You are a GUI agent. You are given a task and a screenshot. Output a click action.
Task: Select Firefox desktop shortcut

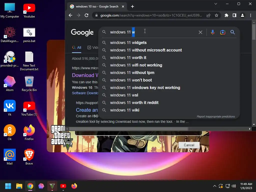(x=29, y=132)
